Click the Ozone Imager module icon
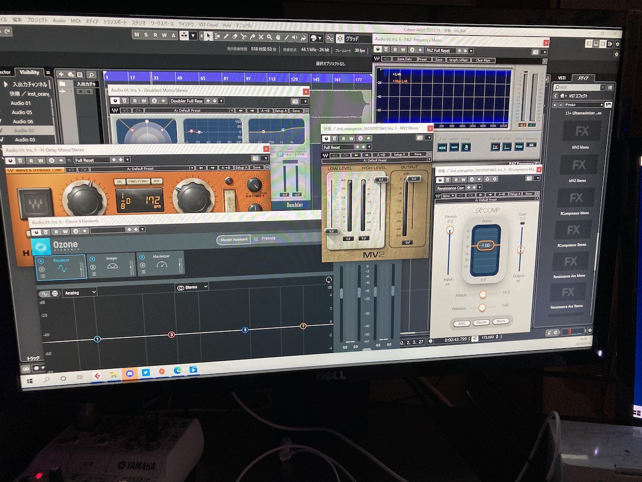This screenshot has width=642, height=482. pyautogui.click(x=112, y=266)
